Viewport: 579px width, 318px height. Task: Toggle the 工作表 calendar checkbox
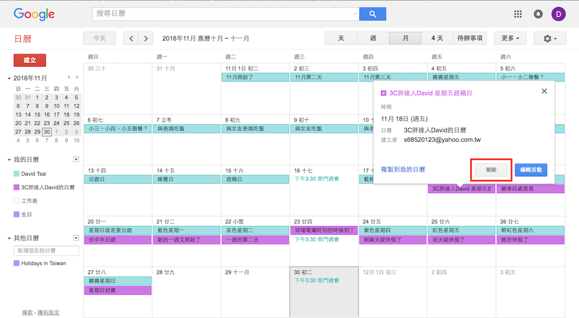click(x=16, y=201)
